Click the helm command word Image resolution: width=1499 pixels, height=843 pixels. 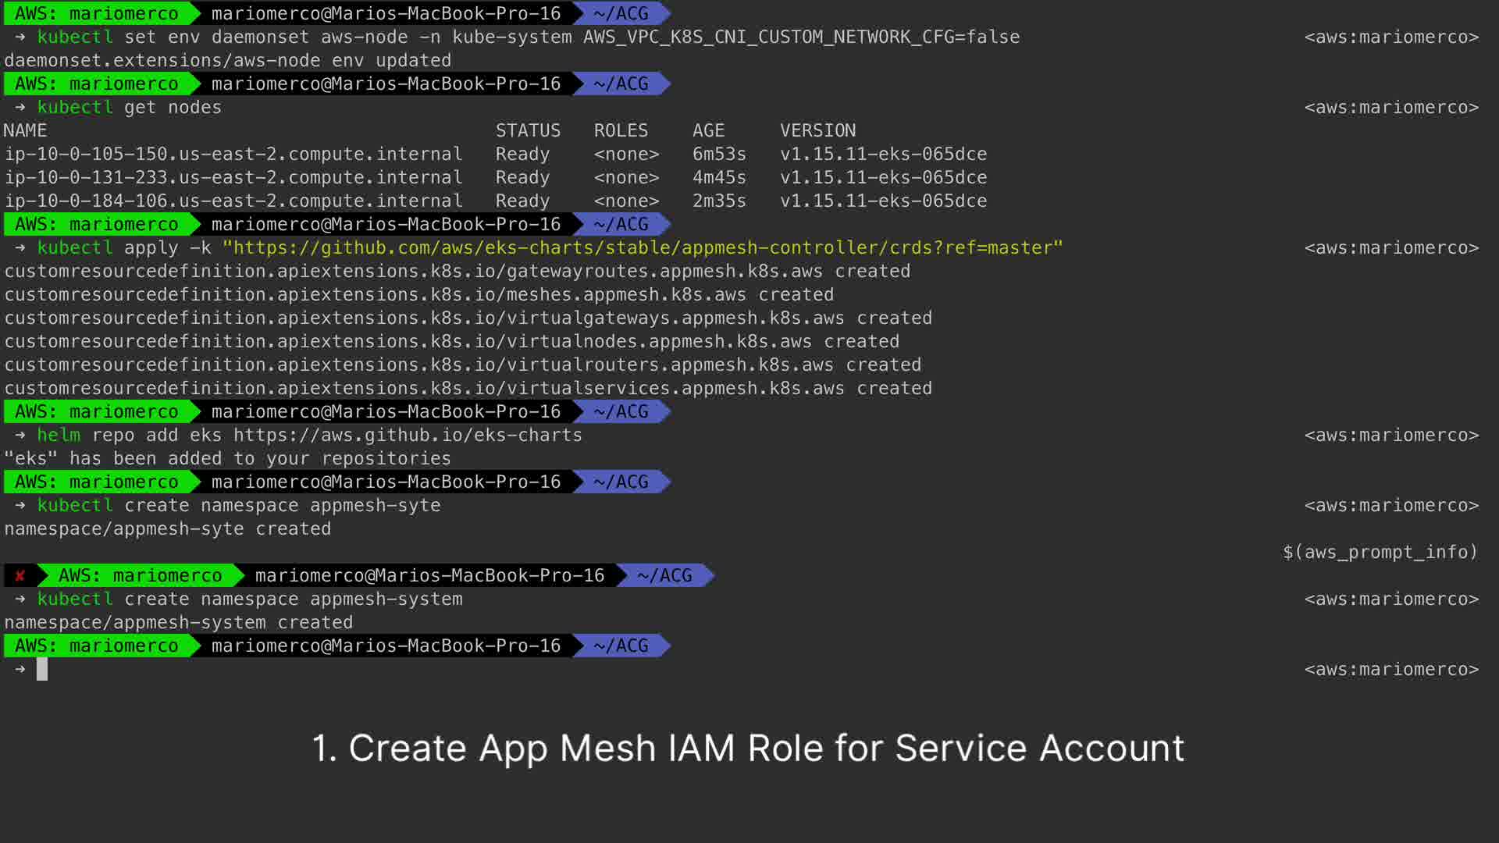(x=59, y=435)
